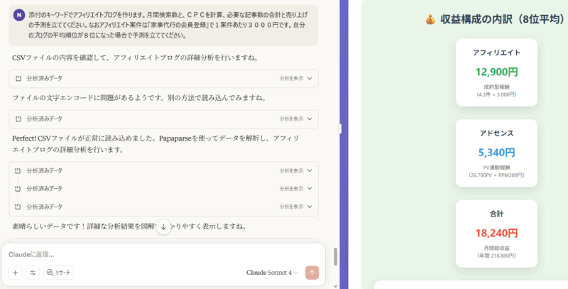Click the money bag icon beside 収益構成の内訳

(x=430, y=20)
